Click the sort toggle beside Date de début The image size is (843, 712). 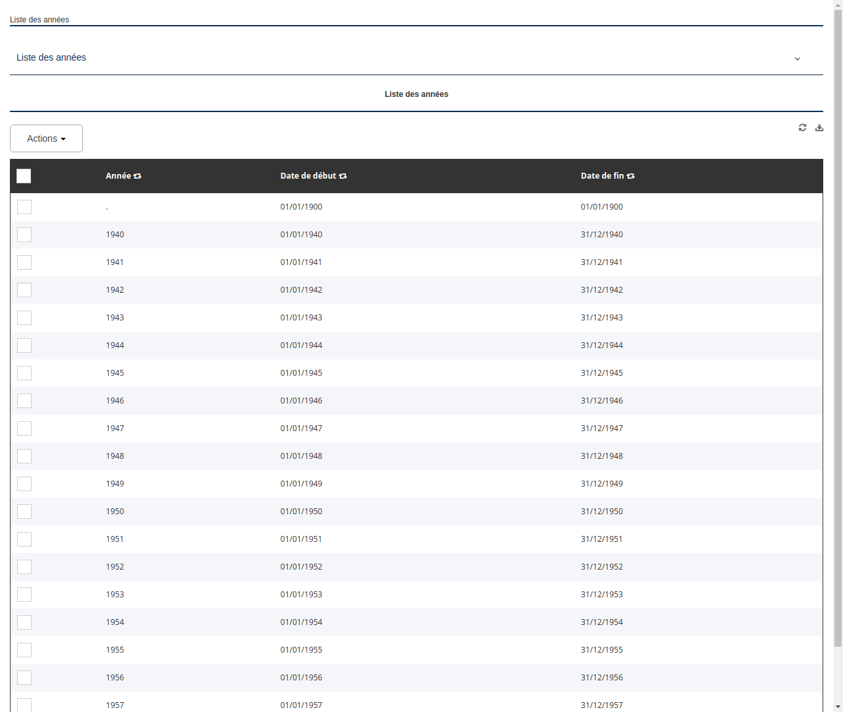[x=343, y=176]
